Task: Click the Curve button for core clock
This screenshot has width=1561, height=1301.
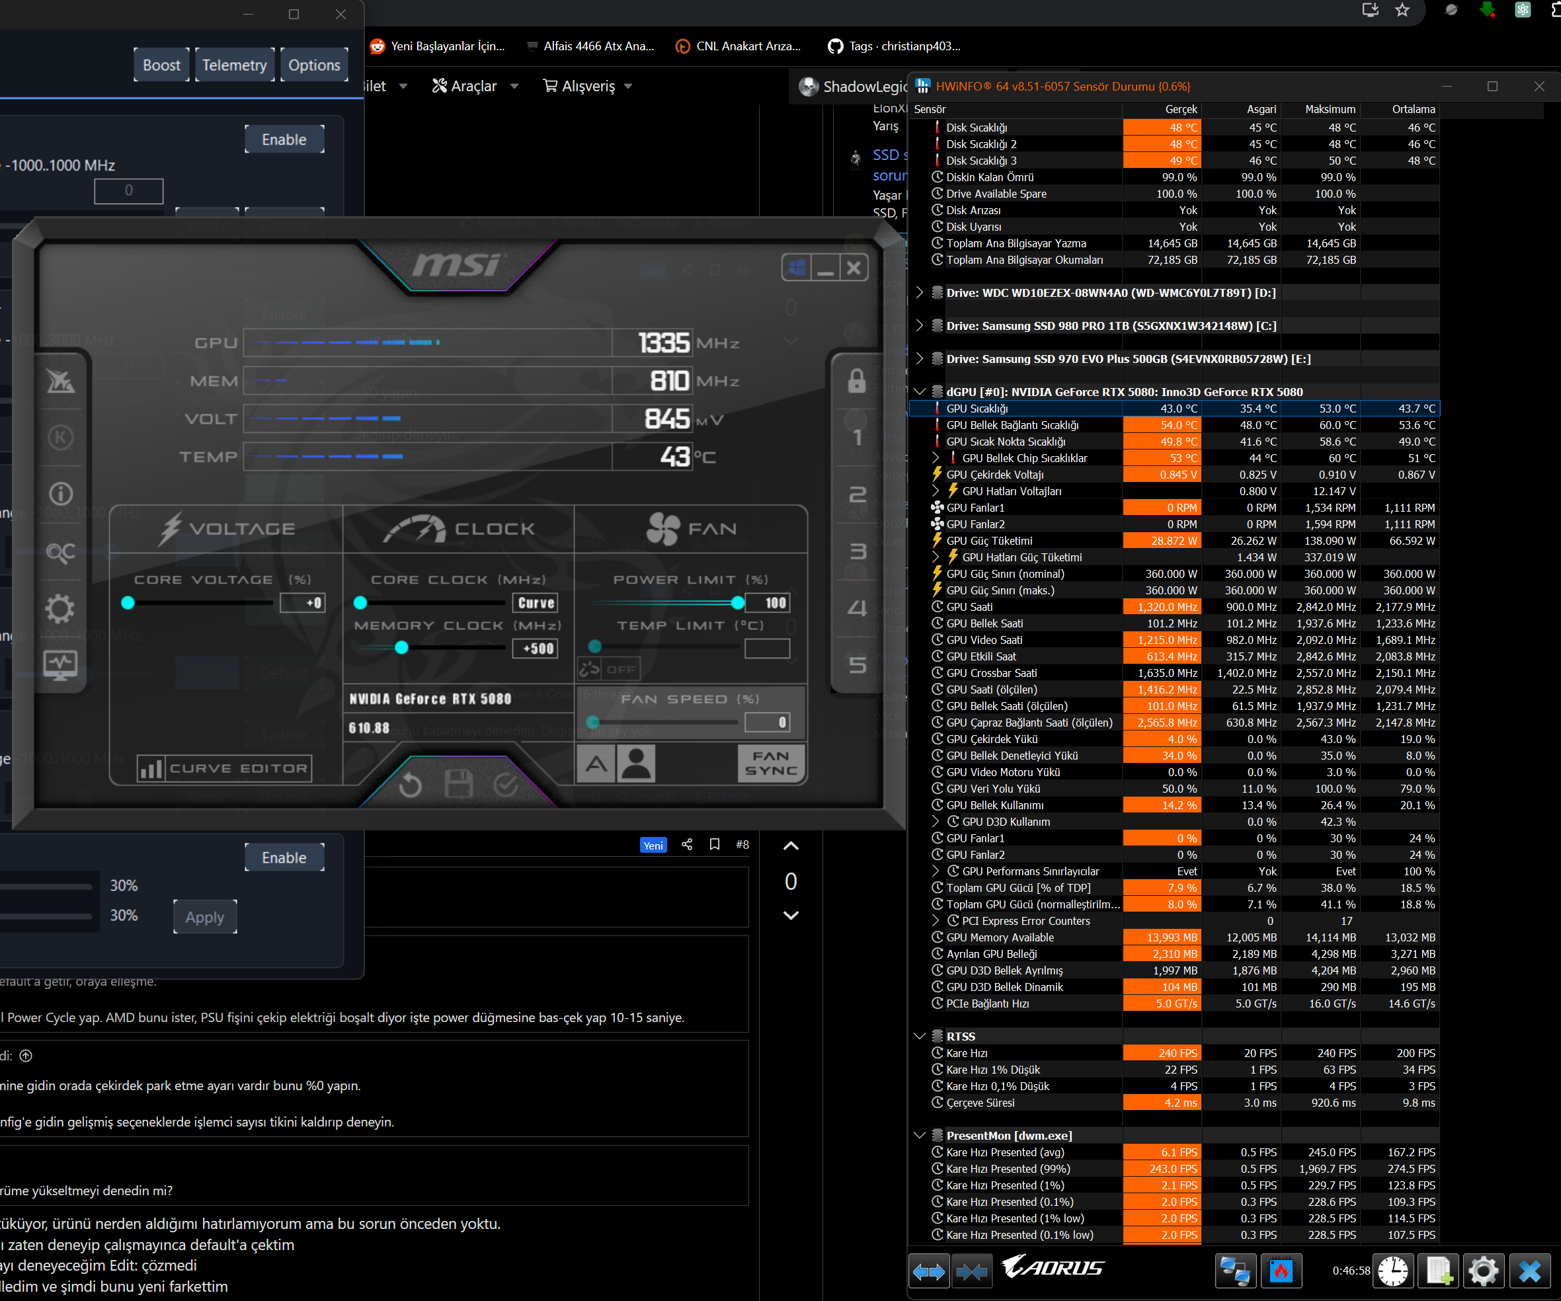Action: [x=535, y=602]
